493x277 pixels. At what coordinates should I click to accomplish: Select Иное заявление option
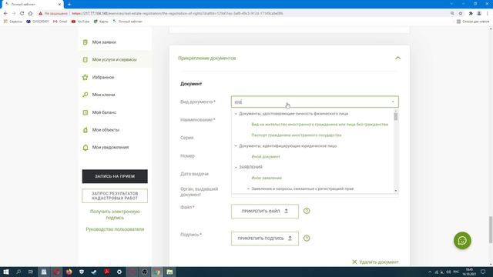[x=267, y=178]
